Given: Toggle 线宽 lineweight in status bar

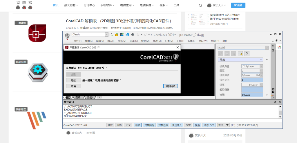Looking at the screenshot, I should [188, 125].
